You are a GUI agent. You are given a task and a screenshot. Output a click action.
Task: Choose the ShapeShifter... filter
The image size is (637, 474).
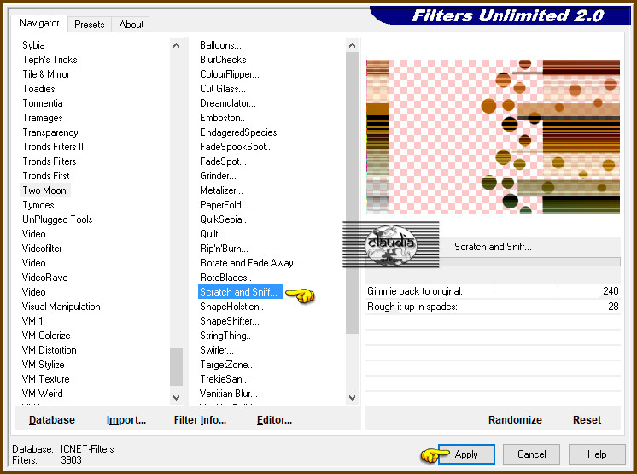[229, 321]
